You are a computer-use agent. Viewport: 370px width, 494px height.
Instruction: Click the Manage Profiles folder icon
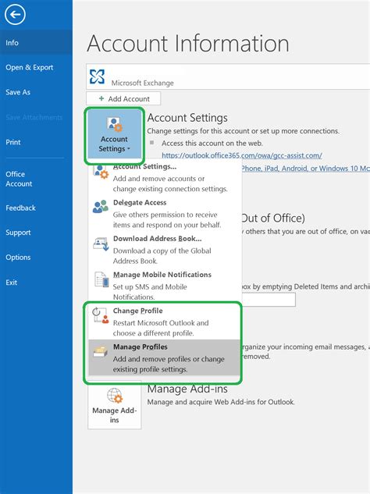101,351
